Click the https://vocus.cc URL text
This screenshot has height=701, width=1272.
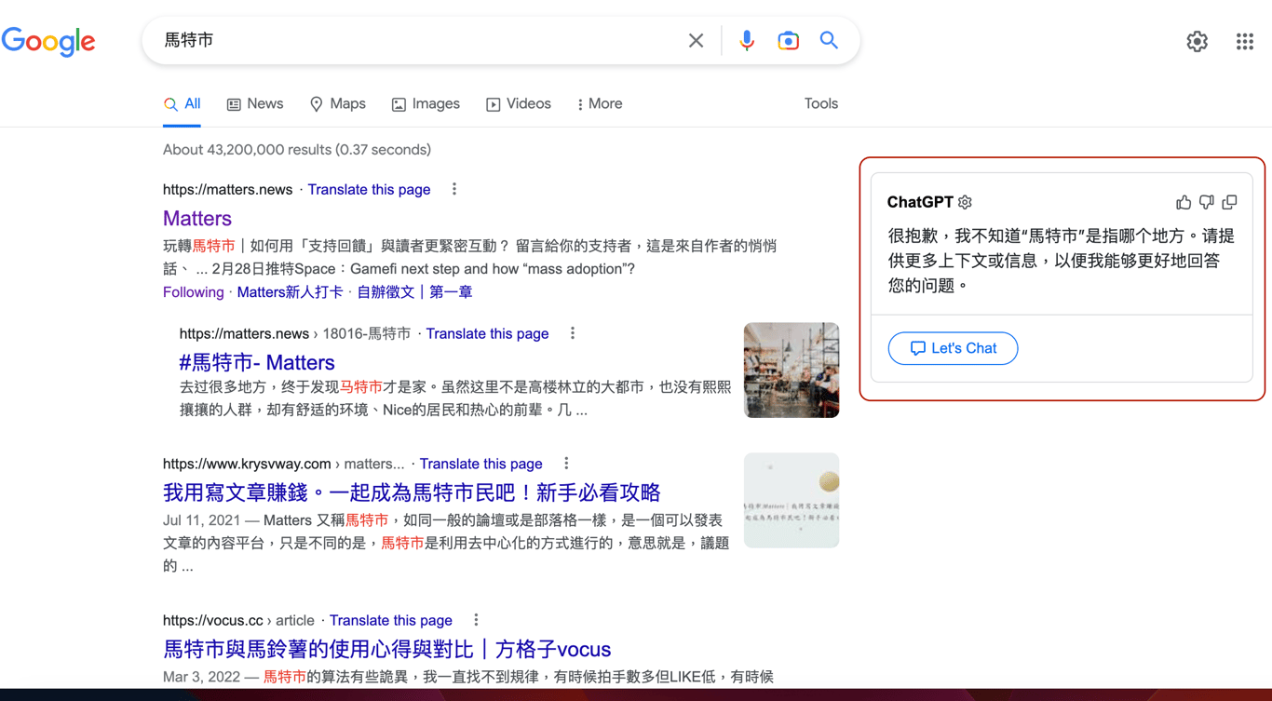coord(213,620)
